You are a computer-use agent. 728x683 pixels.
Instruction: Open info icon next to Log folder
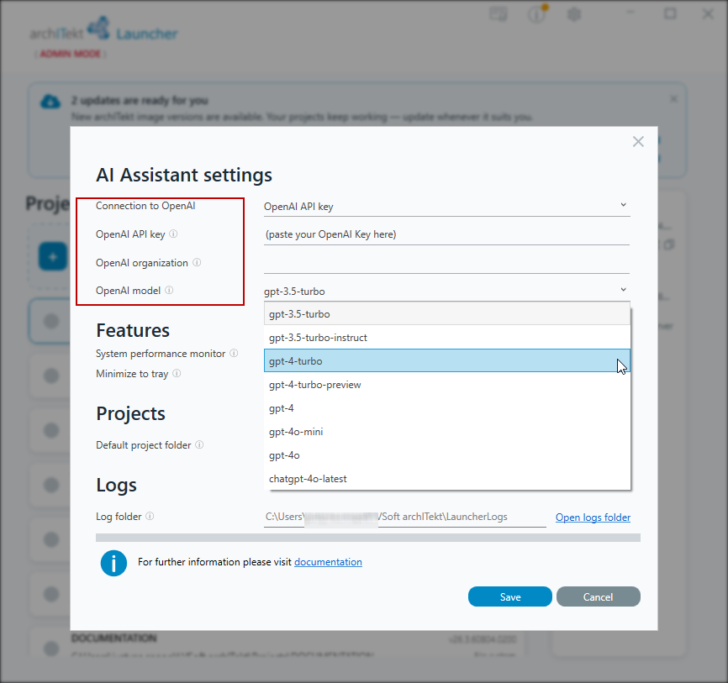pos(150,516)
